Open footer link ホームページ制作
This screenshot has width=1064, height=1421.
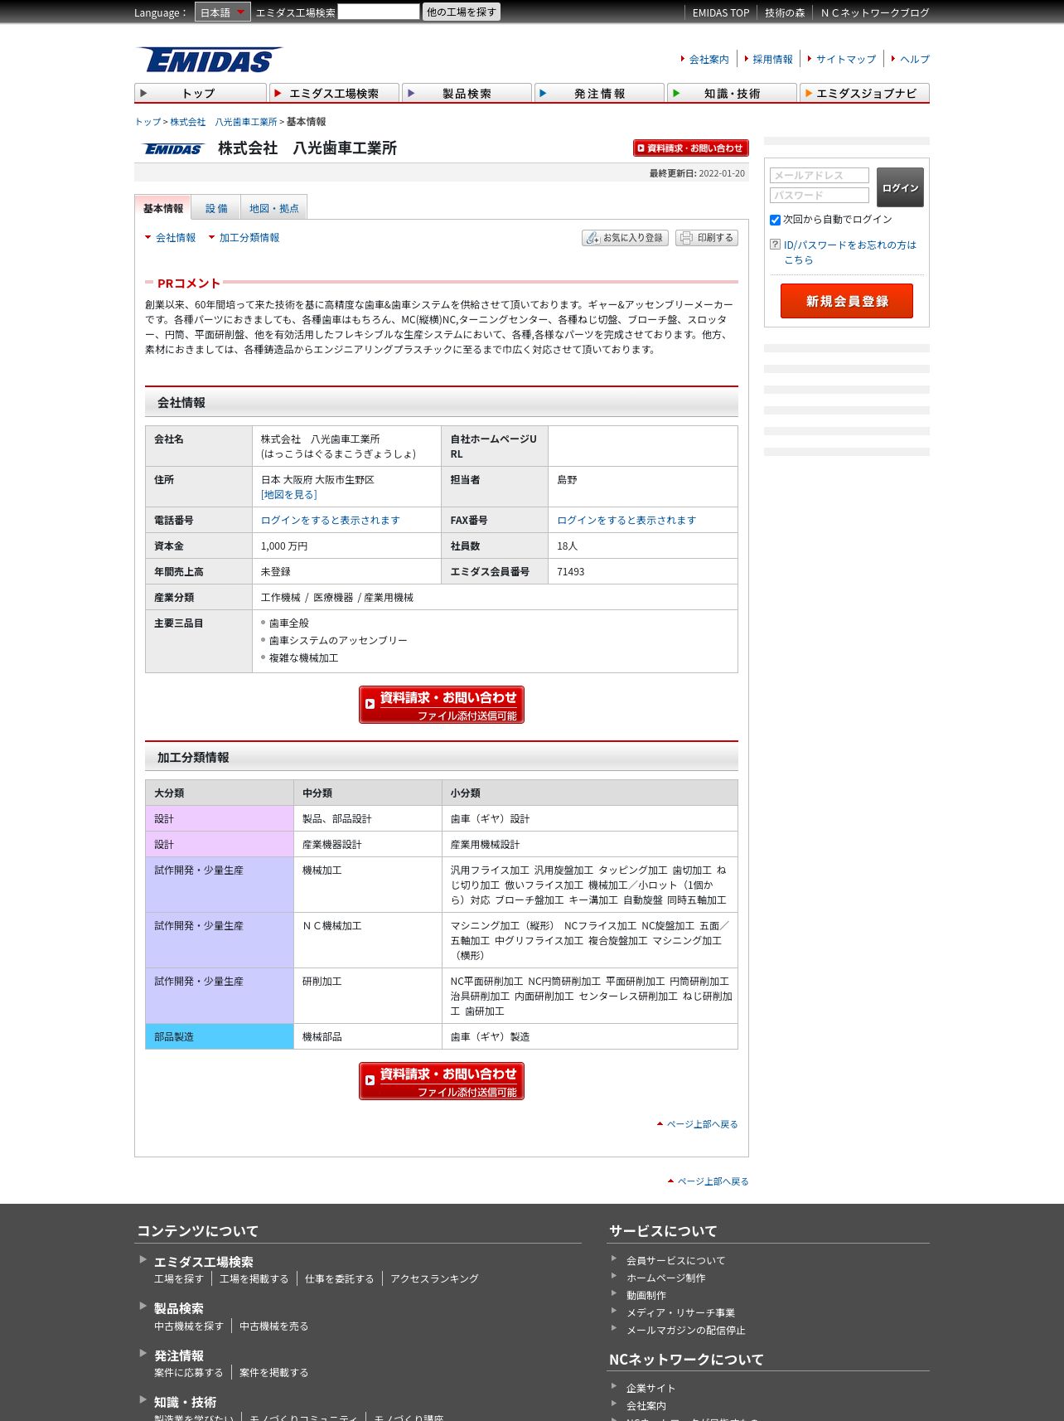666,1278
